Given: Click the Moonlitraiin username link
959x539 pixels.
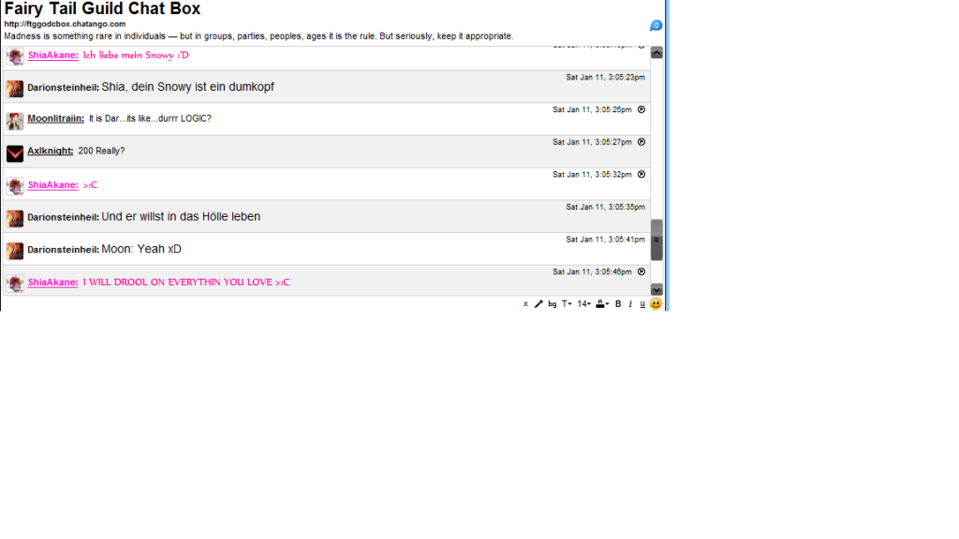Looking at the screenshot, I should (55, 119).
